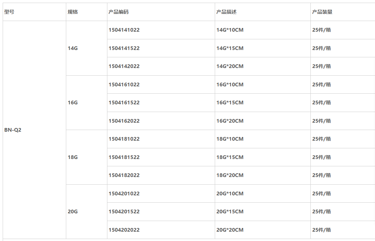Select the 16G specification cell
The width and height of the screenshot is (375, 241).
pos(73,103)
